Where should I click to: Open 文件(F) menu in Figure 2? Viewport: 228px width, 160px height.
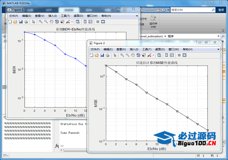(x=95, y=49)
